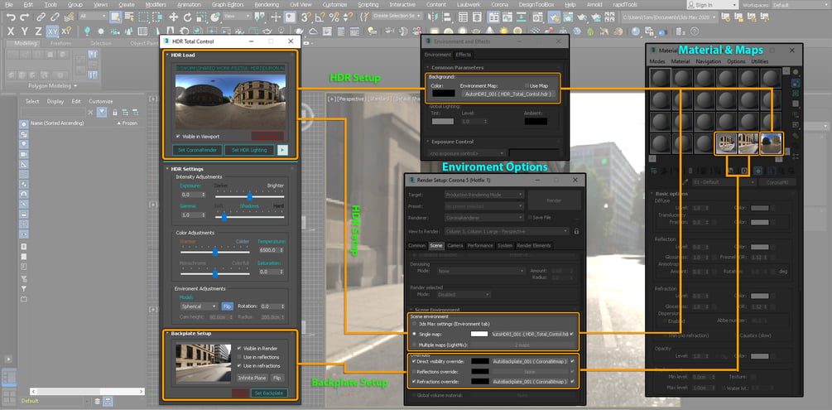This screenshot has width=832, height=410.
Task: Open the Spherical mode dropdown
Action: pyautogui.click(x=199, y=306)
